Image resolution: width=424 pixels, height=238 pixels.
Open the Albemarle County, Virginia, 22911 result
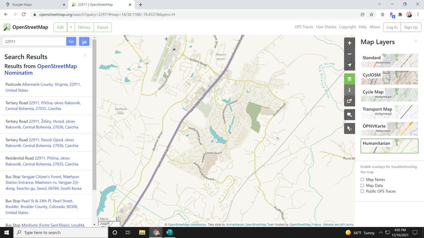click(43, 87)
